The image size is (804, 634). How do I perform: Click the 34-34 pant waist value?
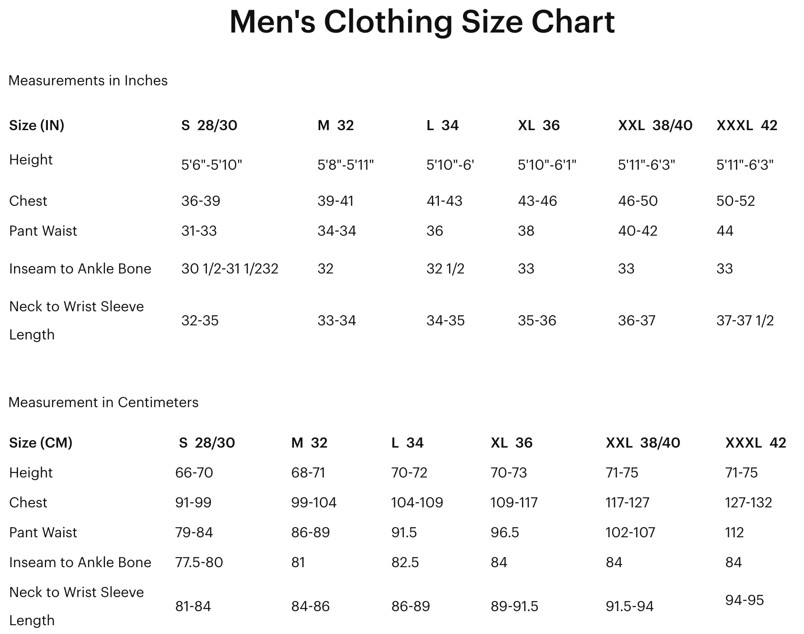click(x=337, y=231)
